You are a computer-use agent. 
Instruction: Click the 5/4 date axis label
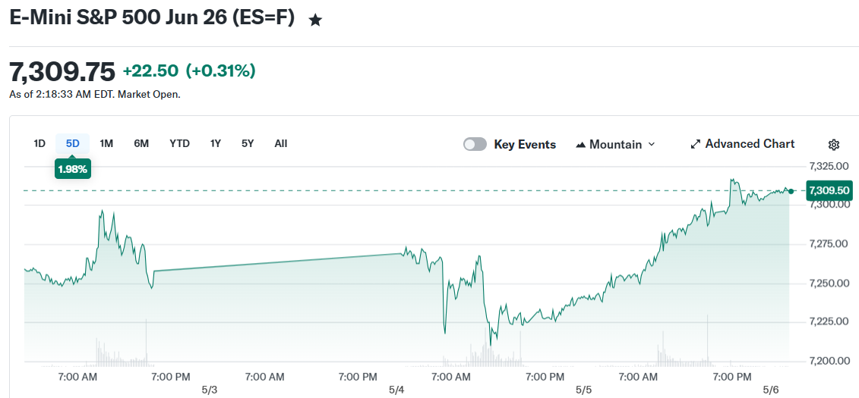click(x=396, y=390)
